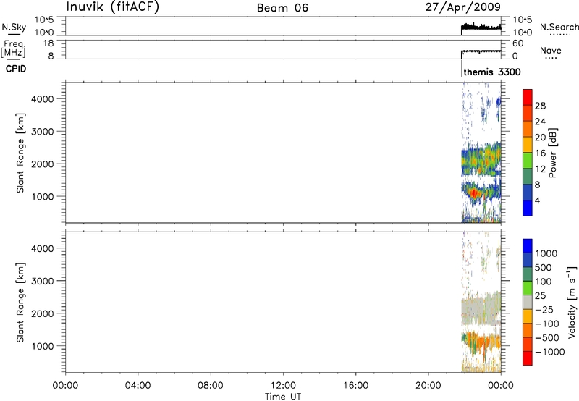
Task: Click the 12:00 time tick label
Action: pos(283,386)
